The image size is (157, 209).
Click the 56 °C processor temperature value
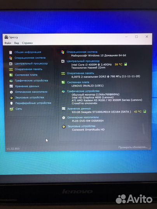point(119,65)
